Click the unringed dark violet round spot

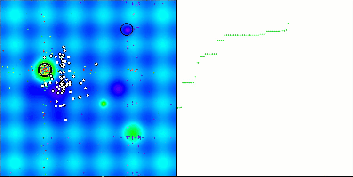(x=118, y=88)
